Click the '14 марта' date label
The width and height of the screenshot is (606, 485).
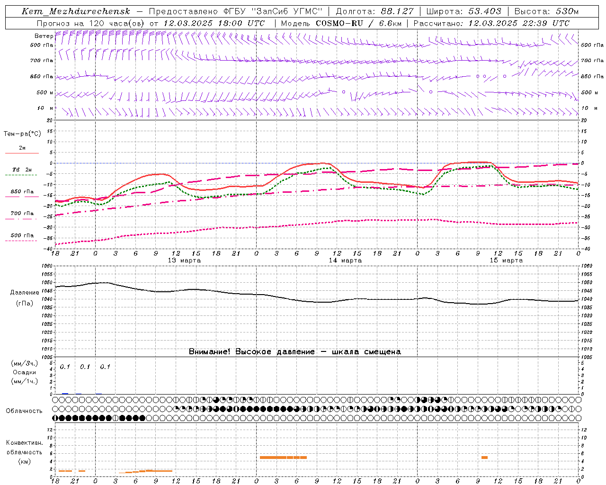[345, 260]
